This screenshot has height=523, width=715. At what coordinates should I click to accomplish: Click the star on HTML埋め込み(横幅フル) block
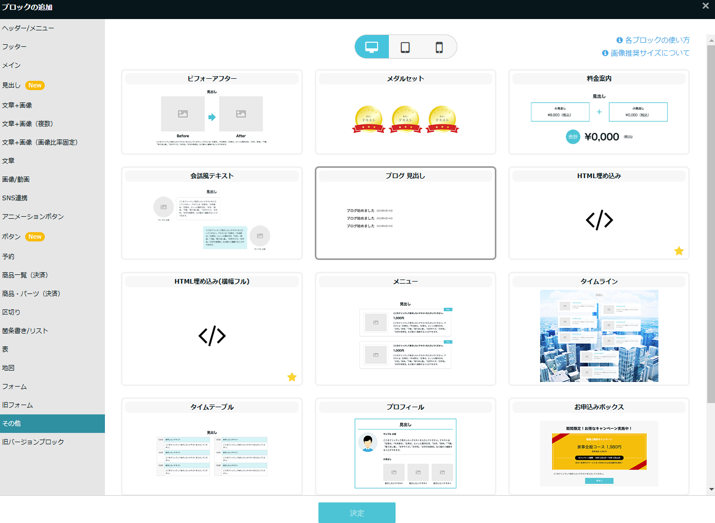(292, 377)
